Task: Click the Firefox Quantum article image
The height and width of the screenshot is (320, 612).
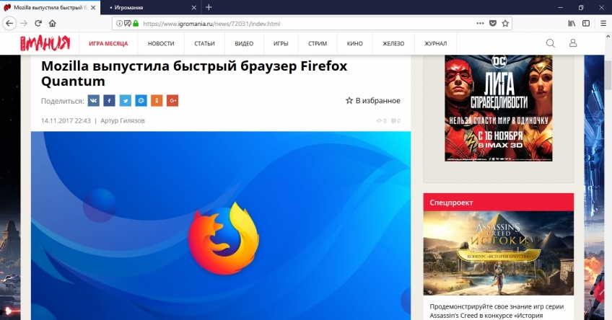Action: pos(221,226)
